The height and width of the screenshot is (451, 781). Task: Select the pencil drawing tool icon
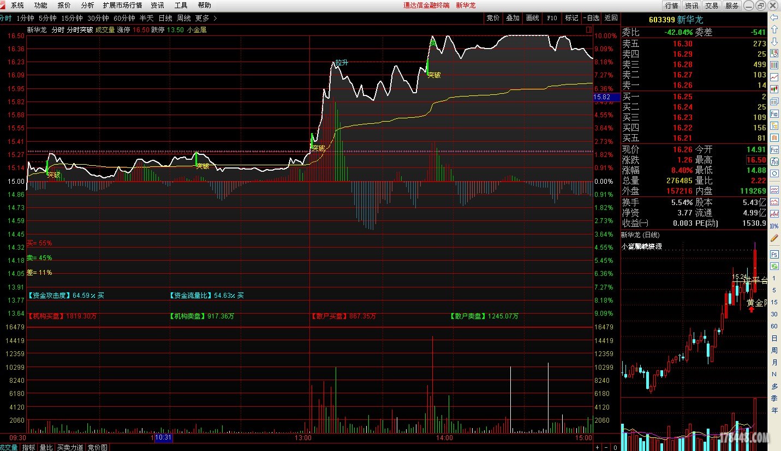coord(774,238)
